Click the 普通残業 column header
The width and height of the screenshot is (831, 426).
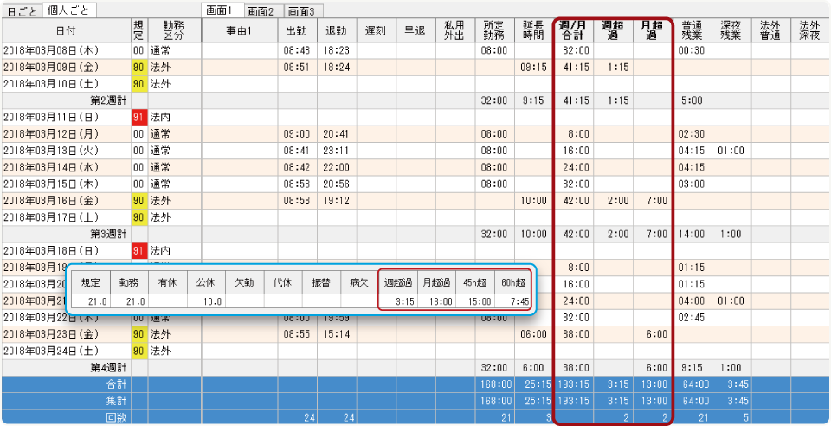pos(692,30)
